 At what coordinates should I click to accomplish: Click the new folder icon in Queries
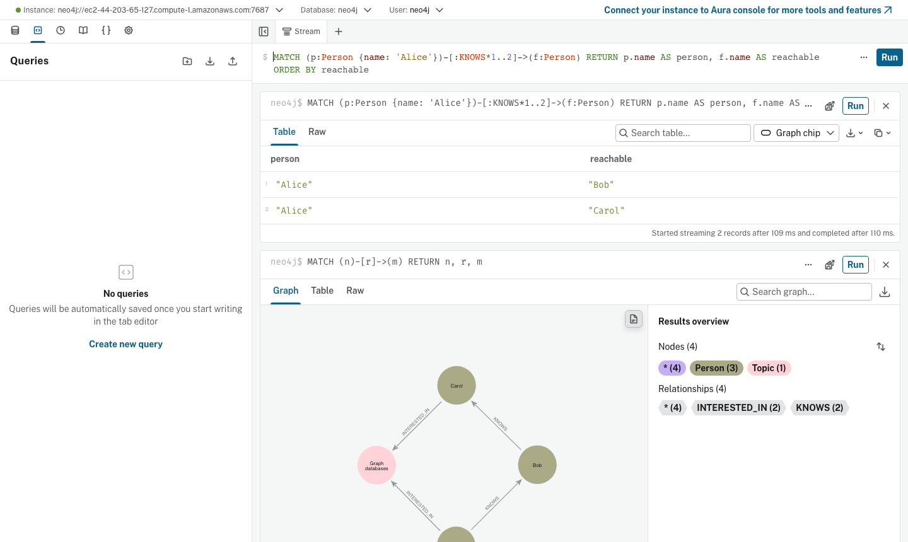pos(187,61)
